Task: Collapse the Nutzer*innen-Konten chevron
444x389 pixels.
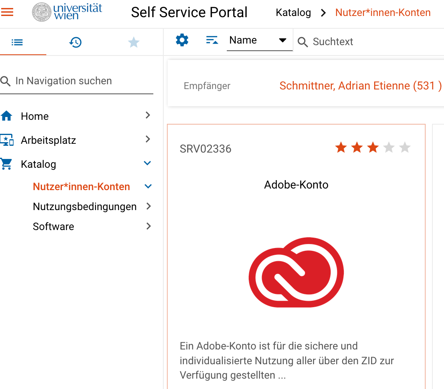Action: point(148,187)
